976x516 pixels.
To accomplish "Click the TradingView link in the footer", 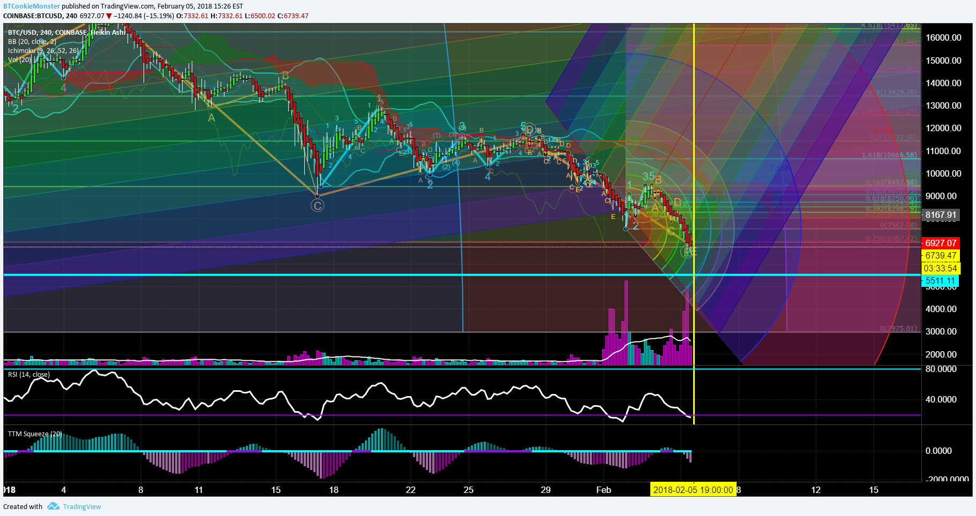I will click(x=82, y=506).
